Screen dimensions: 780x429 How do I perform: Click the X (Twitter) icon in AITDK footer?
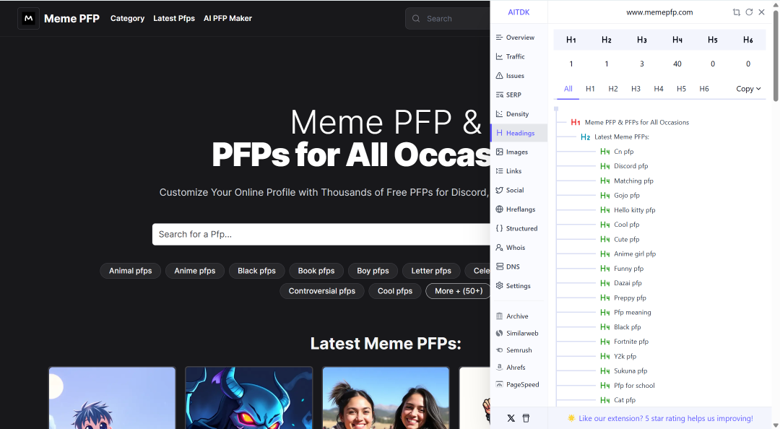(x=511, y=418)
